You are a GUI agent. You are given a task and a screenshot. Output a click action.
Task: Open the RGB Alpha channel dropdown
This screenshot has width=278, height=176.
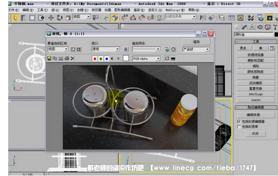coord(158,59)
